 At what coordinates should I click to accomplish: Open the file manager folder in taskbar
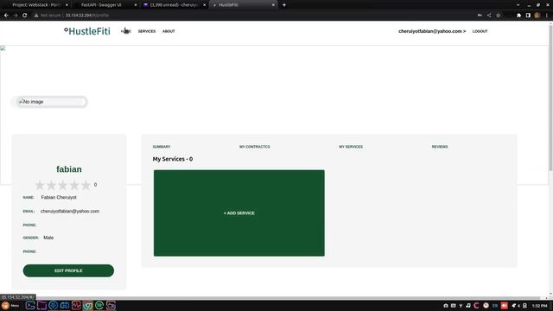[41, 305]
